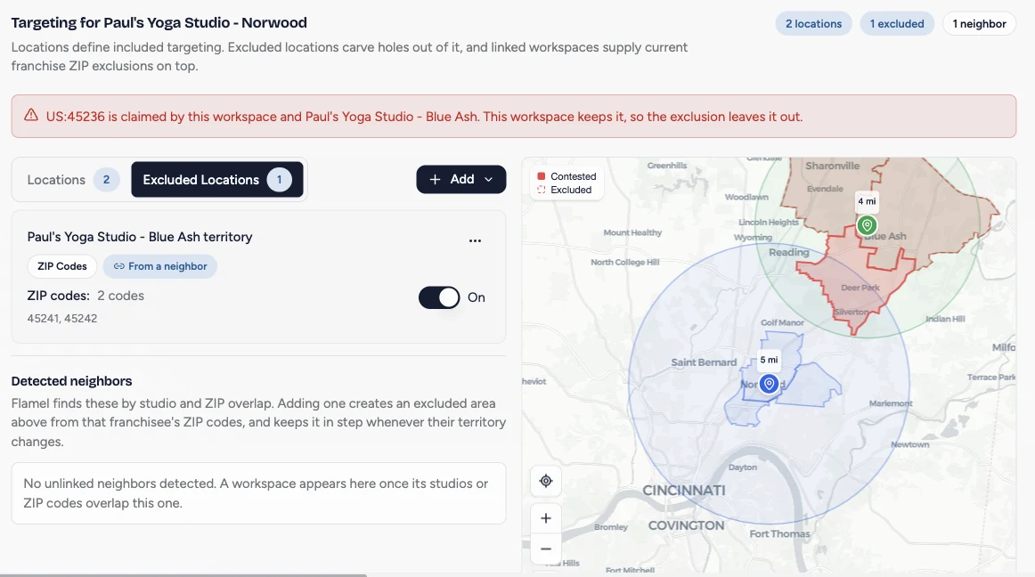Open the three-dot menu for Blue Ash territory

pyautogui.click(x=476, y=240)
